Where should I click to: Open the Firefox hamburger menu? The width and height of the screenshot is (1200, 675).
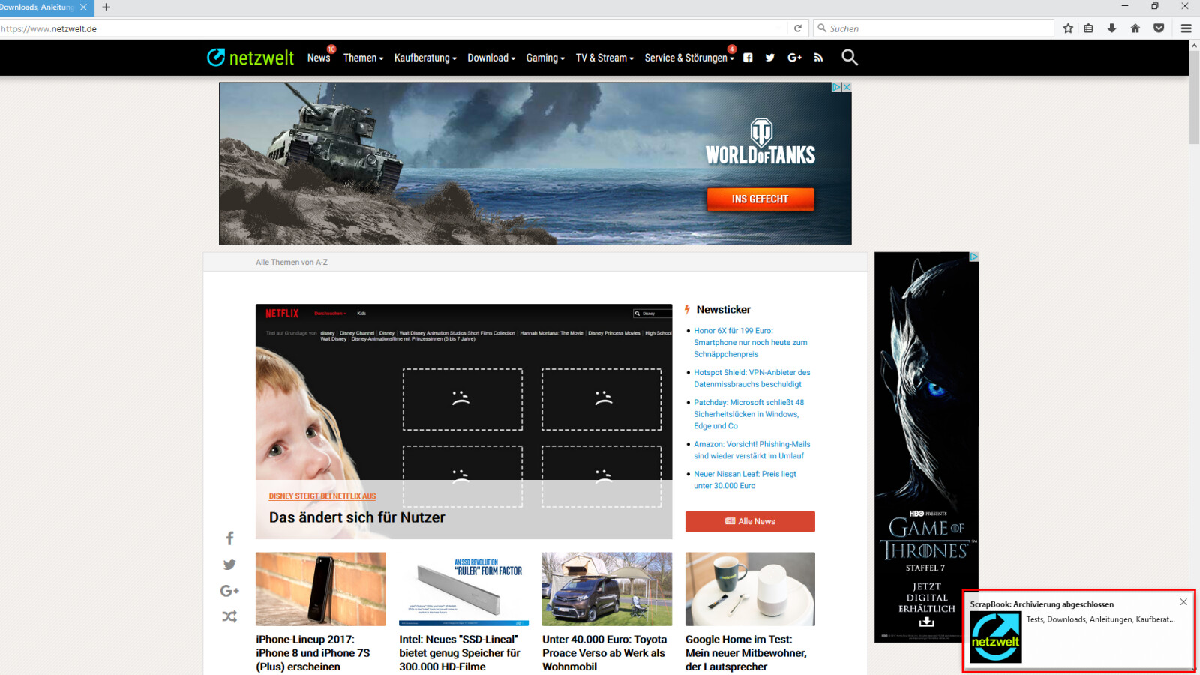point(1186,28)
